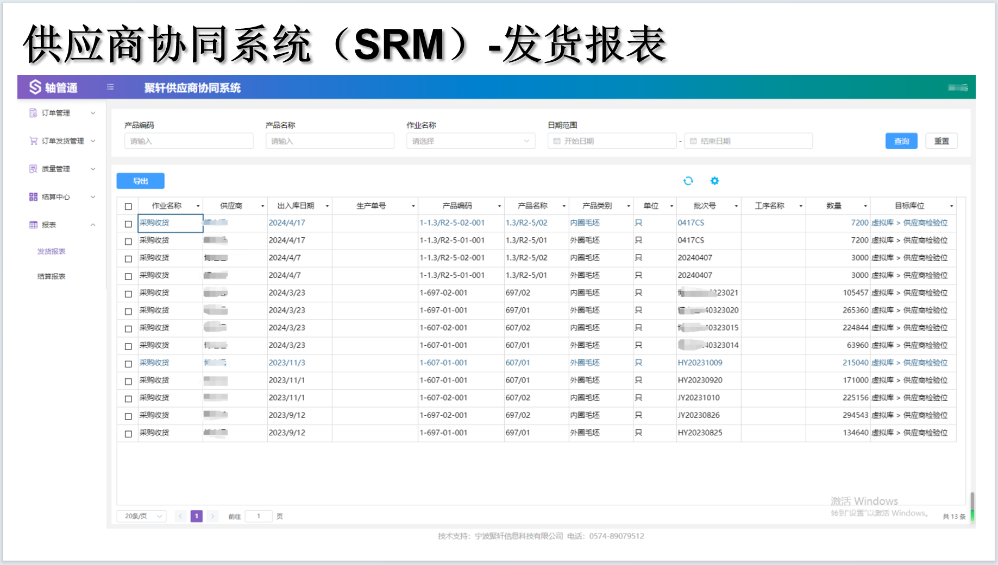Open column settings gear icon
The width and height of the screenshot is (998, 565).
[x=714, y=181]
